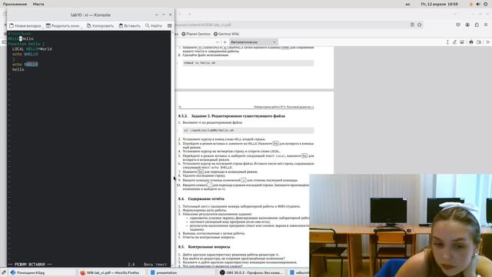The image size is (492, 277).
Task: Zoom out the PDF with minus button
Action: click(x=217, y=42)
